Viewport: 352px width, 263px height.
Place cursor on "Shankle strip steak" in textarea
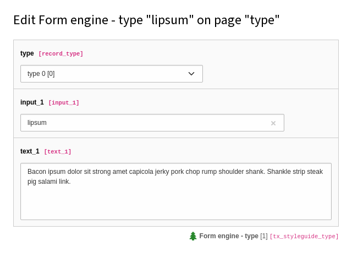click(295, 172)
